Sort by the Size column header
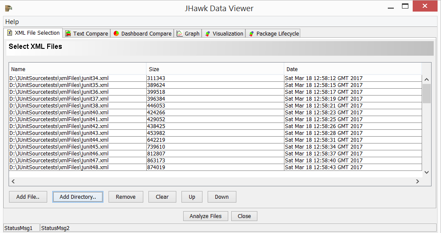The image size is (441, 233). (x=215, y=69)
